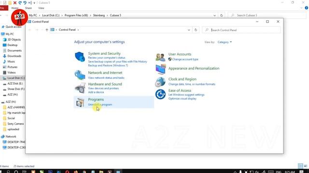Select 3D Objects in Explorer sidebar
The width and height of the screenshot is (309, 173).
tap(14, 39)
